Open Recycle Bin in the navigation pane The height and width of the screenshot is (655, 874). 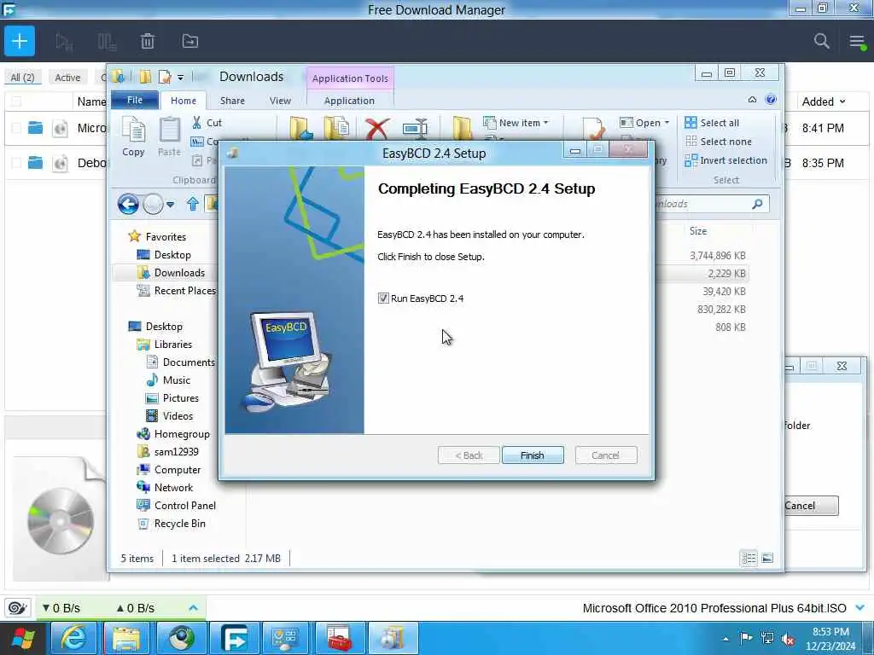pos(171,523)
